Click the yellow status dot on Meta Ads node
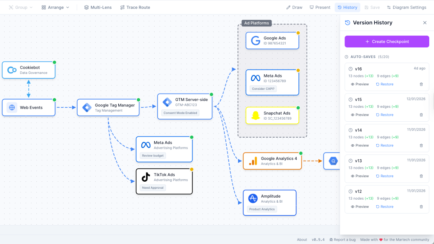The width and height of the screenshot is (434, 244). [x=298, y=70]
